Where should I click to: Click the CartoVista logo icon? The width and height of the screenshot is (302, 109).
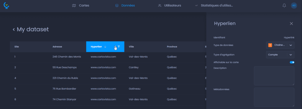6,6
